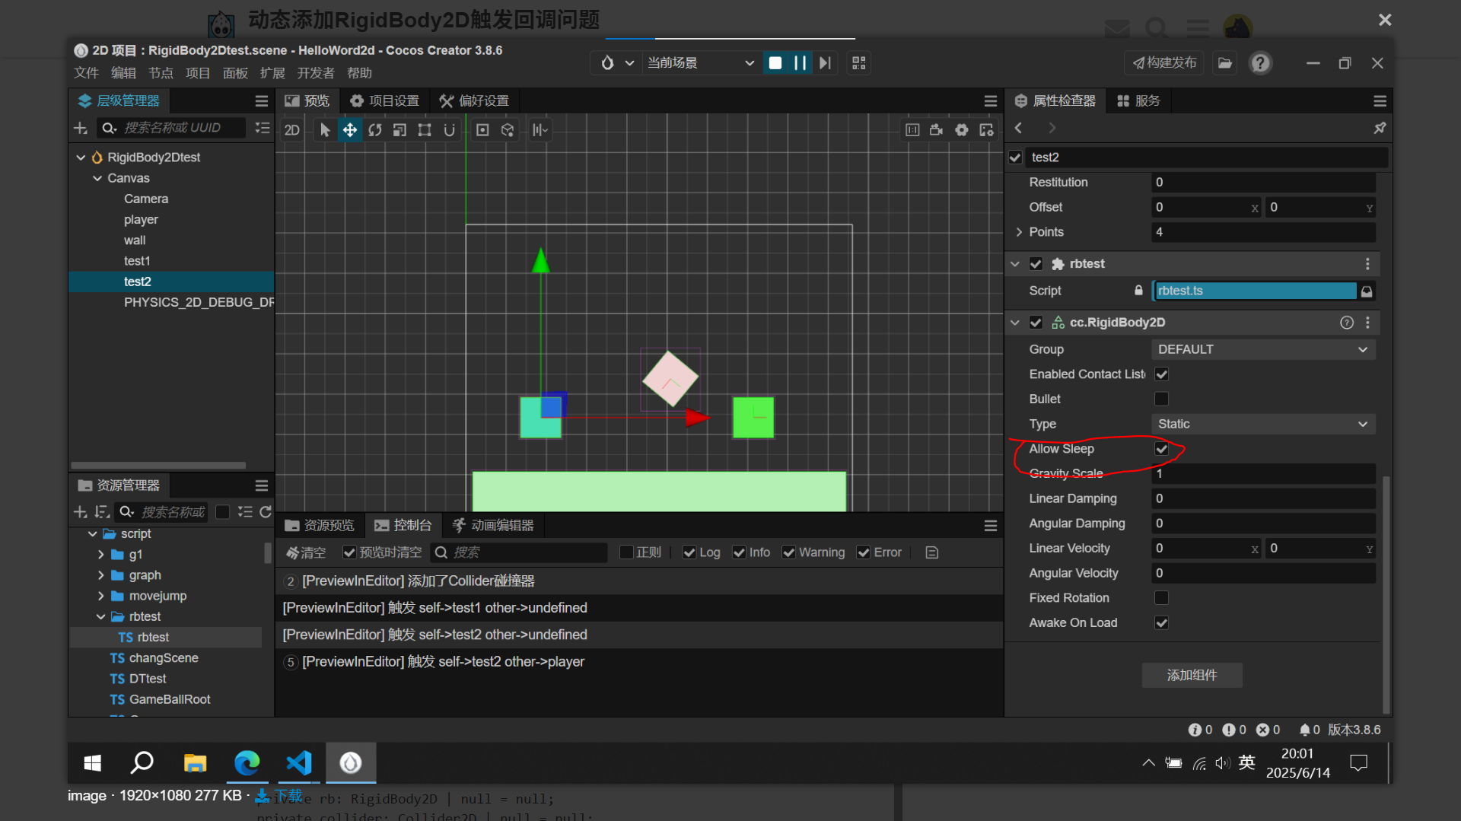1461x821 pixels.
Task: Select the scale transform tool
Action: (399, 130)
